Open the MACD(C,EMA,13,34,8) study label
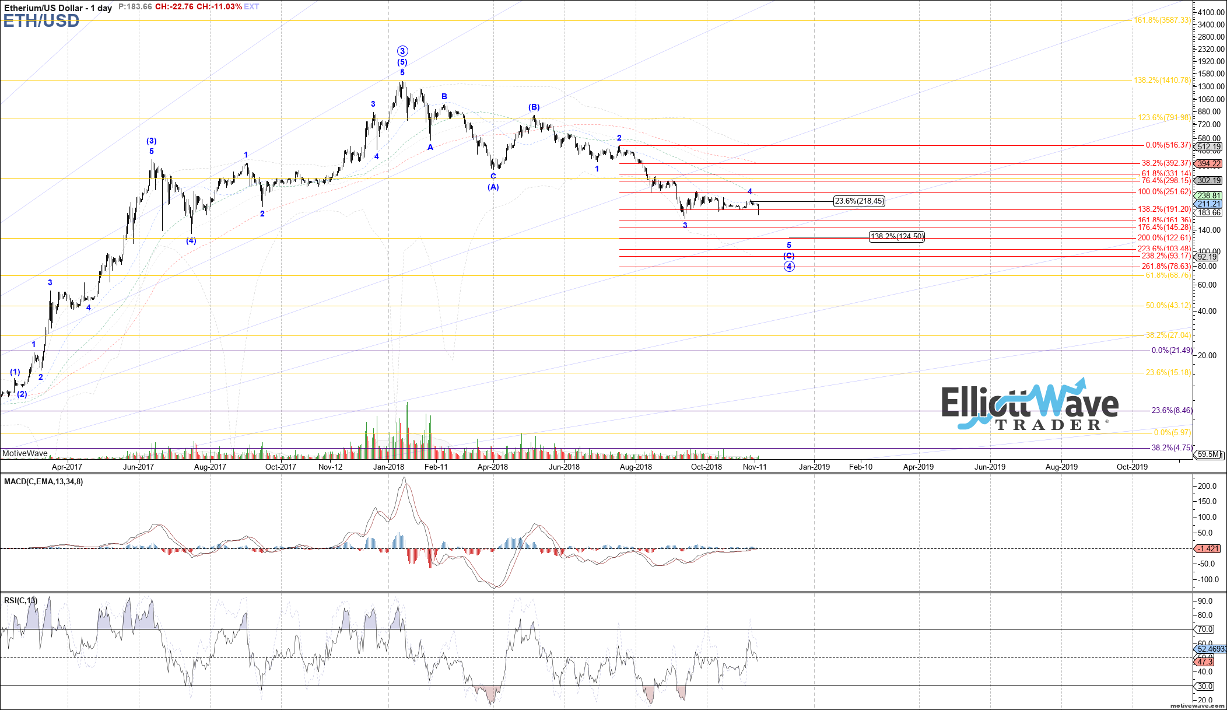1227x710 pixels. [x=43, y=482]
